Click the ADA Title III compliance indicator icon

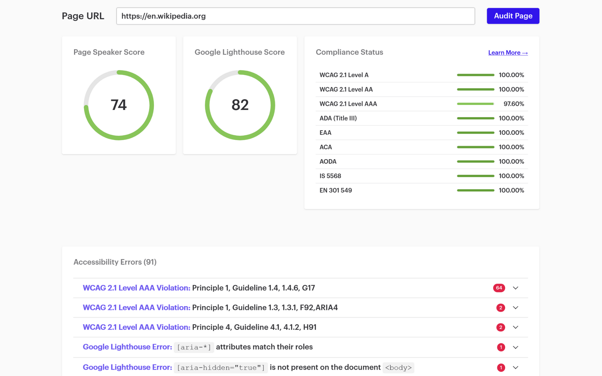click(x=474, y=118)
